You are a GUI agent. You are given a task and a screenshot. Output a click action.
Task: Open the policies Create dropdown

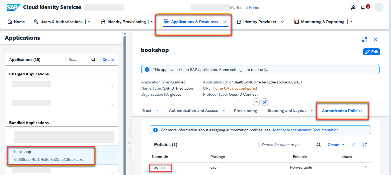[x=336, y=145]
